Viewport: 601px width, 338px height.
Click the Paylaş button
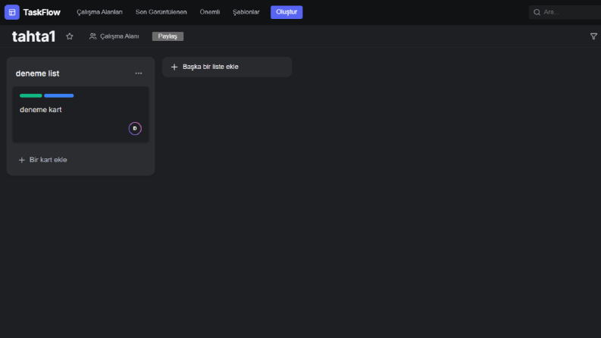167,36
